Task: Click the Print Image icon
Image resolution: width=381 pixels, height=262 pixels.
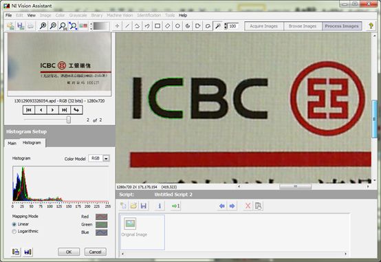Action: (x=31, y=25)
